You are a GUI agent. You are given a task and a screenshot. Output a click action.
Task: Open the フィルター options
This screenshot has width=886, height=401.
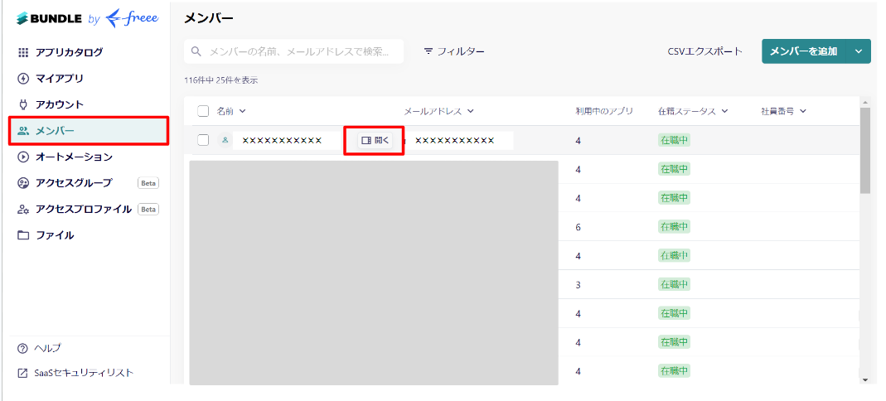tap(453, 51)
